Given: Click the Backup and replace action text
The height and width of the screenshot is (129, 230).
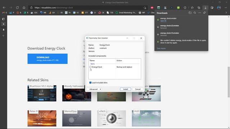Looking at the screenshot, I should (x=124, y=67).
